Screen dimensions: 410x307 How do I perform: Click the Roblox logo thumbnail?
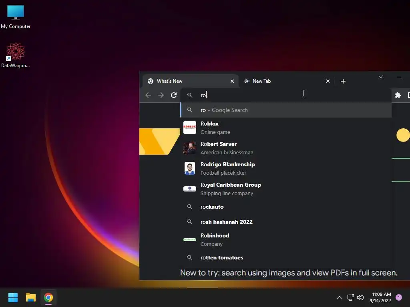click(x=189, y=128)
